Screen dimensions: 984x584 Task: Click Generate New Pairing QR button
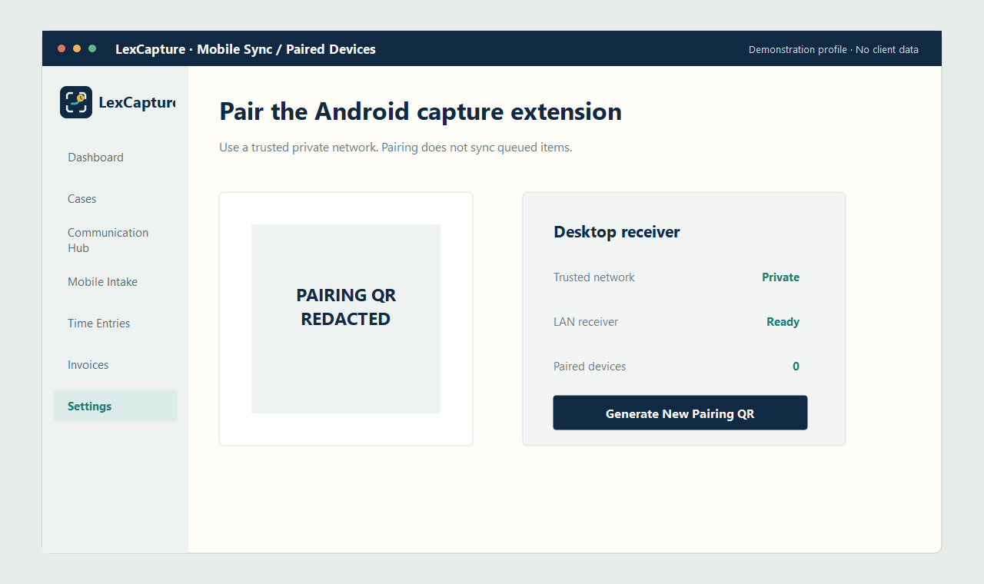pyautogui.click(x=680, y=413)
